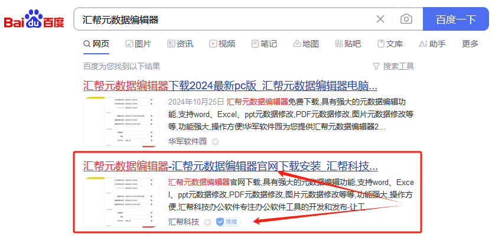Click the 百度为您找到以下结果 text

point(122,66)
